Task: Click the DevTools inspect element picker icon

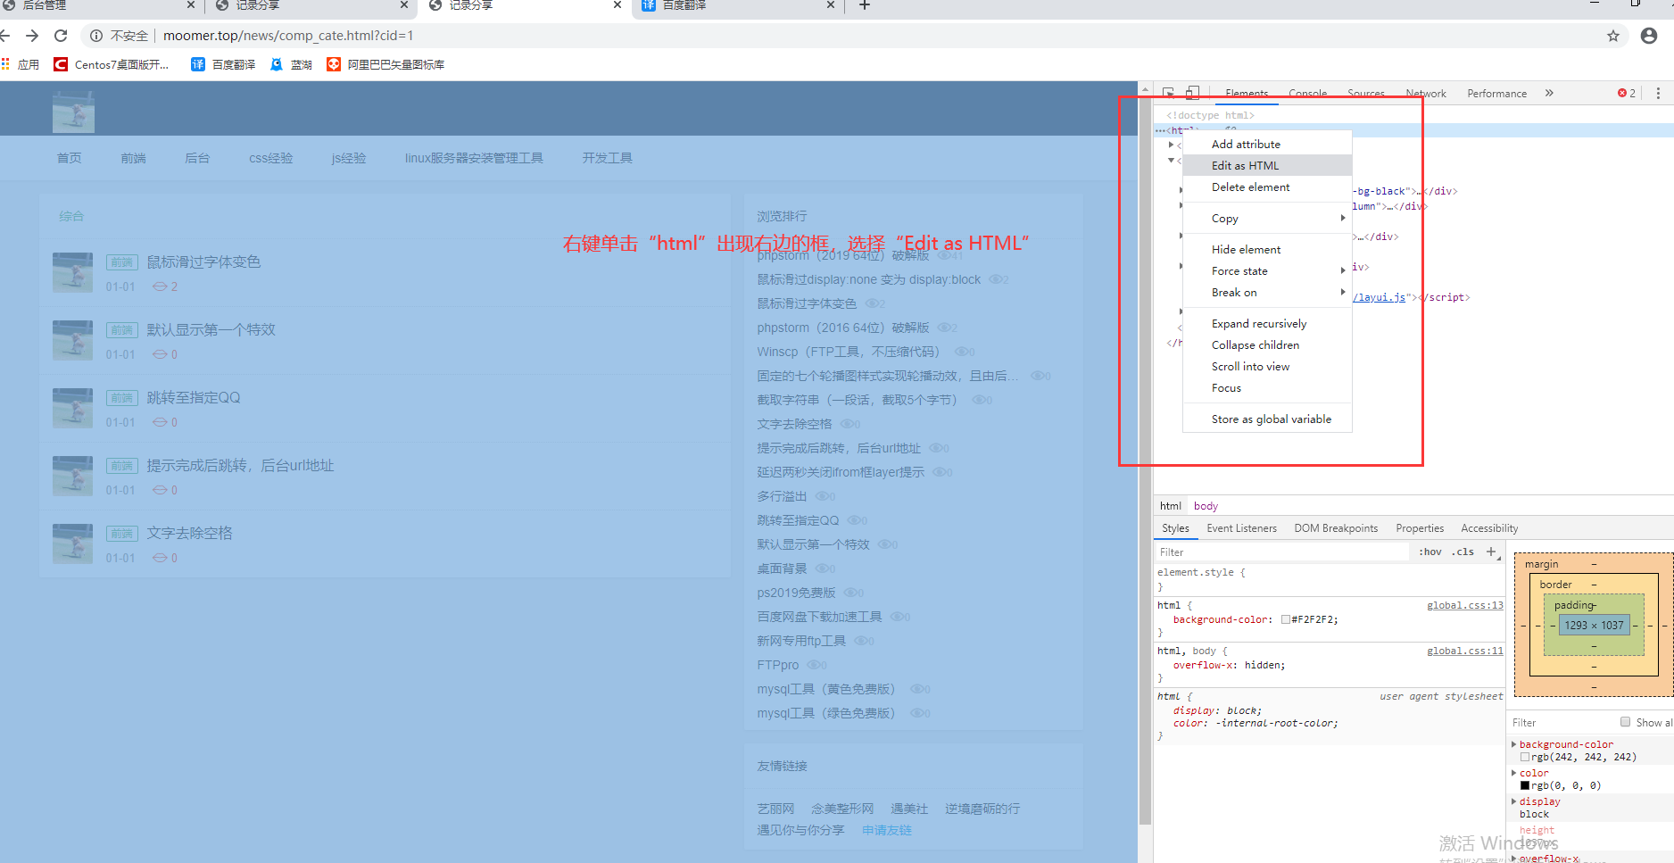Action: point(1168,92)
